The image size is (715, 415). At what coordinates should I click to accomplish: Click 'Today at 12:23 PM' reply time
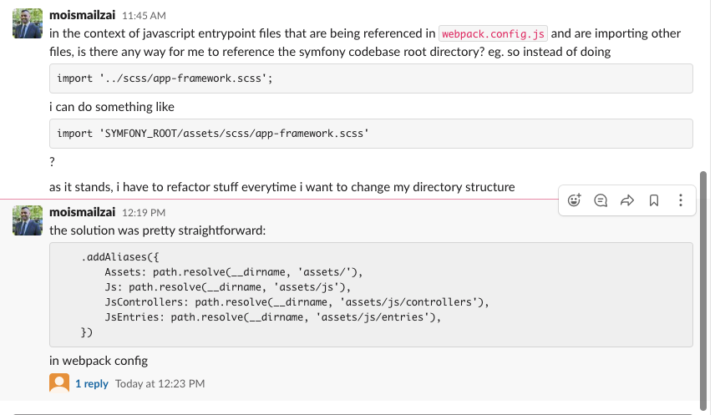(160, 383)
